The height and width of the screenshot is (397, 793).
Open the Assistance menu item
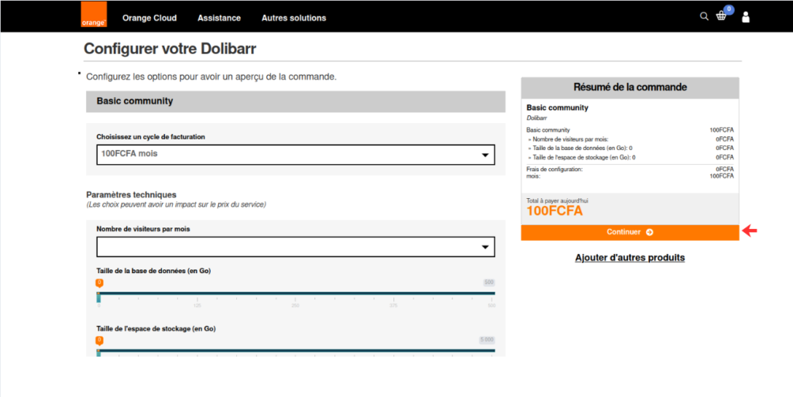pos(219,18)
